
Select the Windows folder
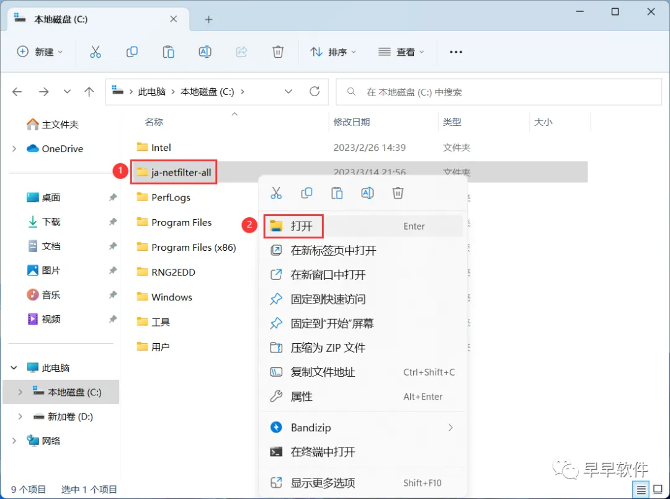coord(164,297)
